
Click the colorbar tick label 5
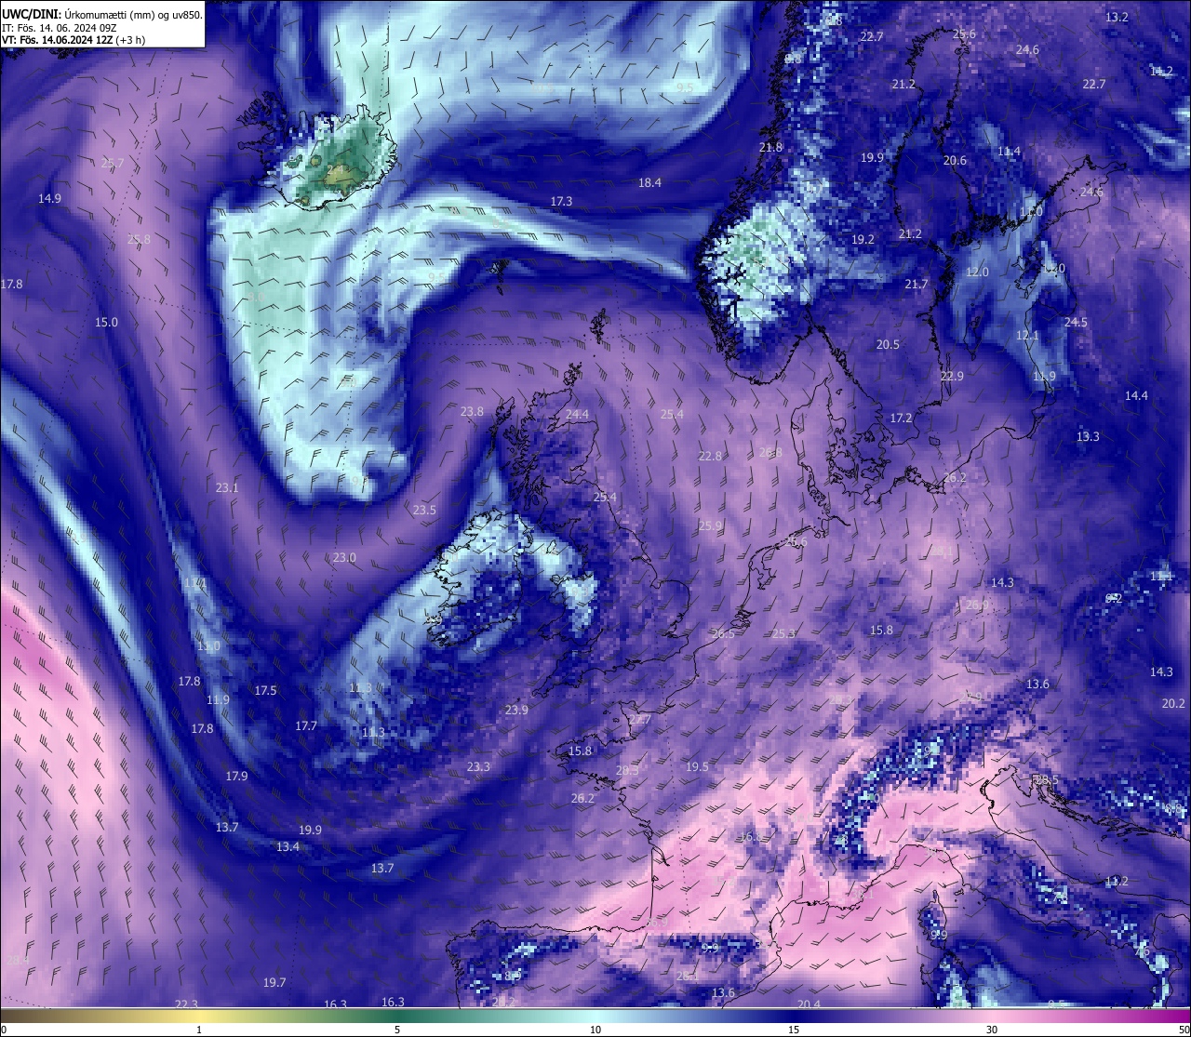(x=397, y=1030)
